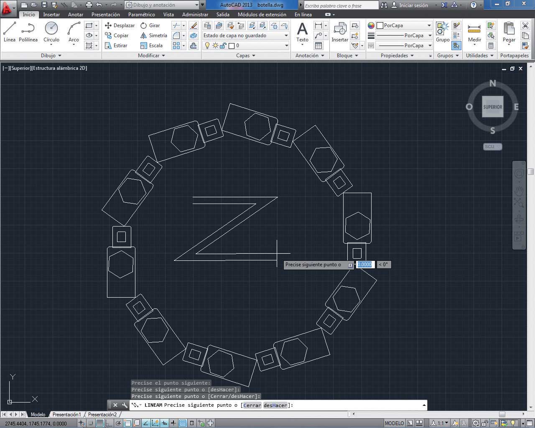Click the dynamic input distance field 0.0000
This screenshot has height=428, width=535.
(364, 265)
